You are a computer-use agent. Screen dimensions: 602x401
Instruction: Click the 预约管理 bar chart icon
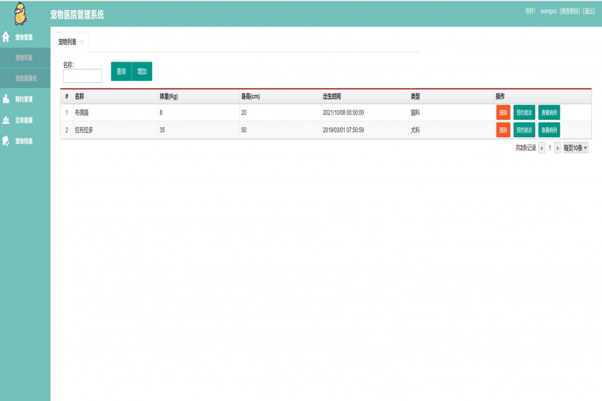(6, 99)
